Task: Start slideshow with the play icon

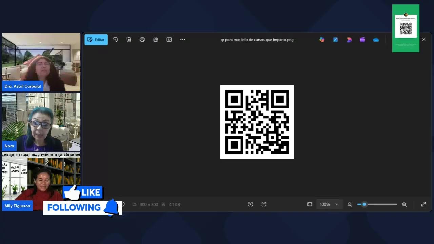Action: click(x=169, y=40)
